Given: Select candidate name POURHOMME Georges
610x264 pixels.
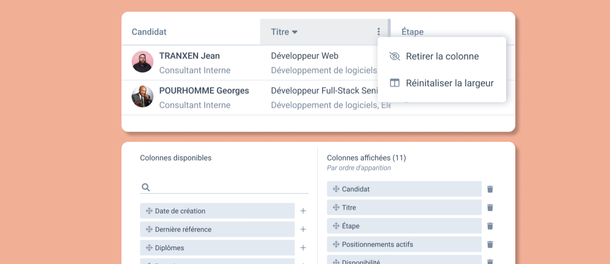Looking at the screenshot, I should tap(204, 91).
